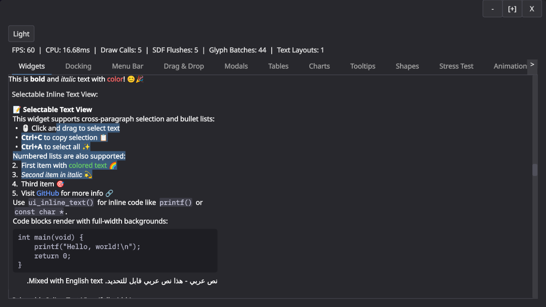Viewport: 546px width, 307px height.
Task: Click the dart emoji after Third item
Action: pos(60,184)
